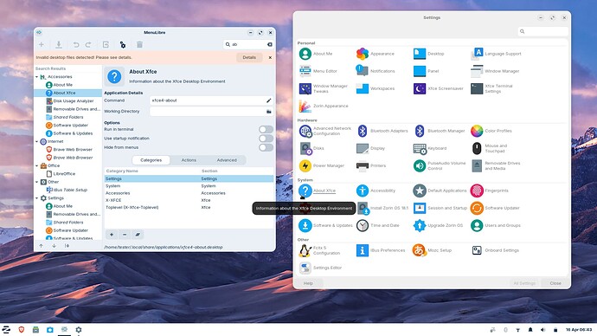Screen dimensions: 597x336
Task: Add a category with the plus button
Action: point(112,235)
